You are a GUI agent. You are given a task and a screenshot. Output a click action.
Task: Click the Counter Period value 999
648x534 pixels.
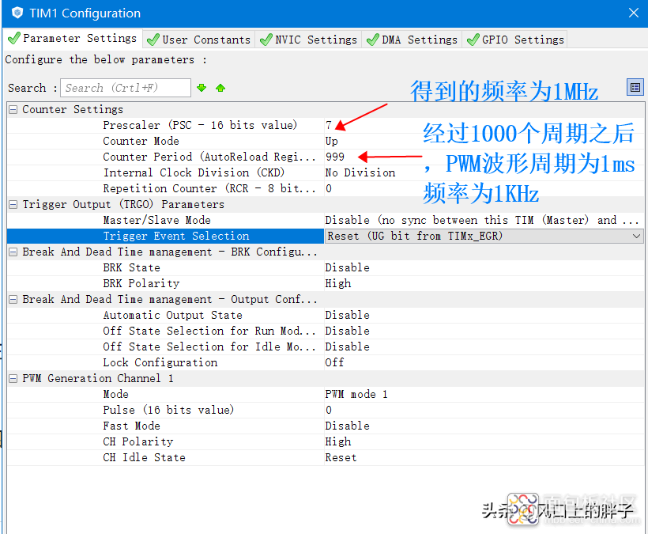tap(335, 157)
